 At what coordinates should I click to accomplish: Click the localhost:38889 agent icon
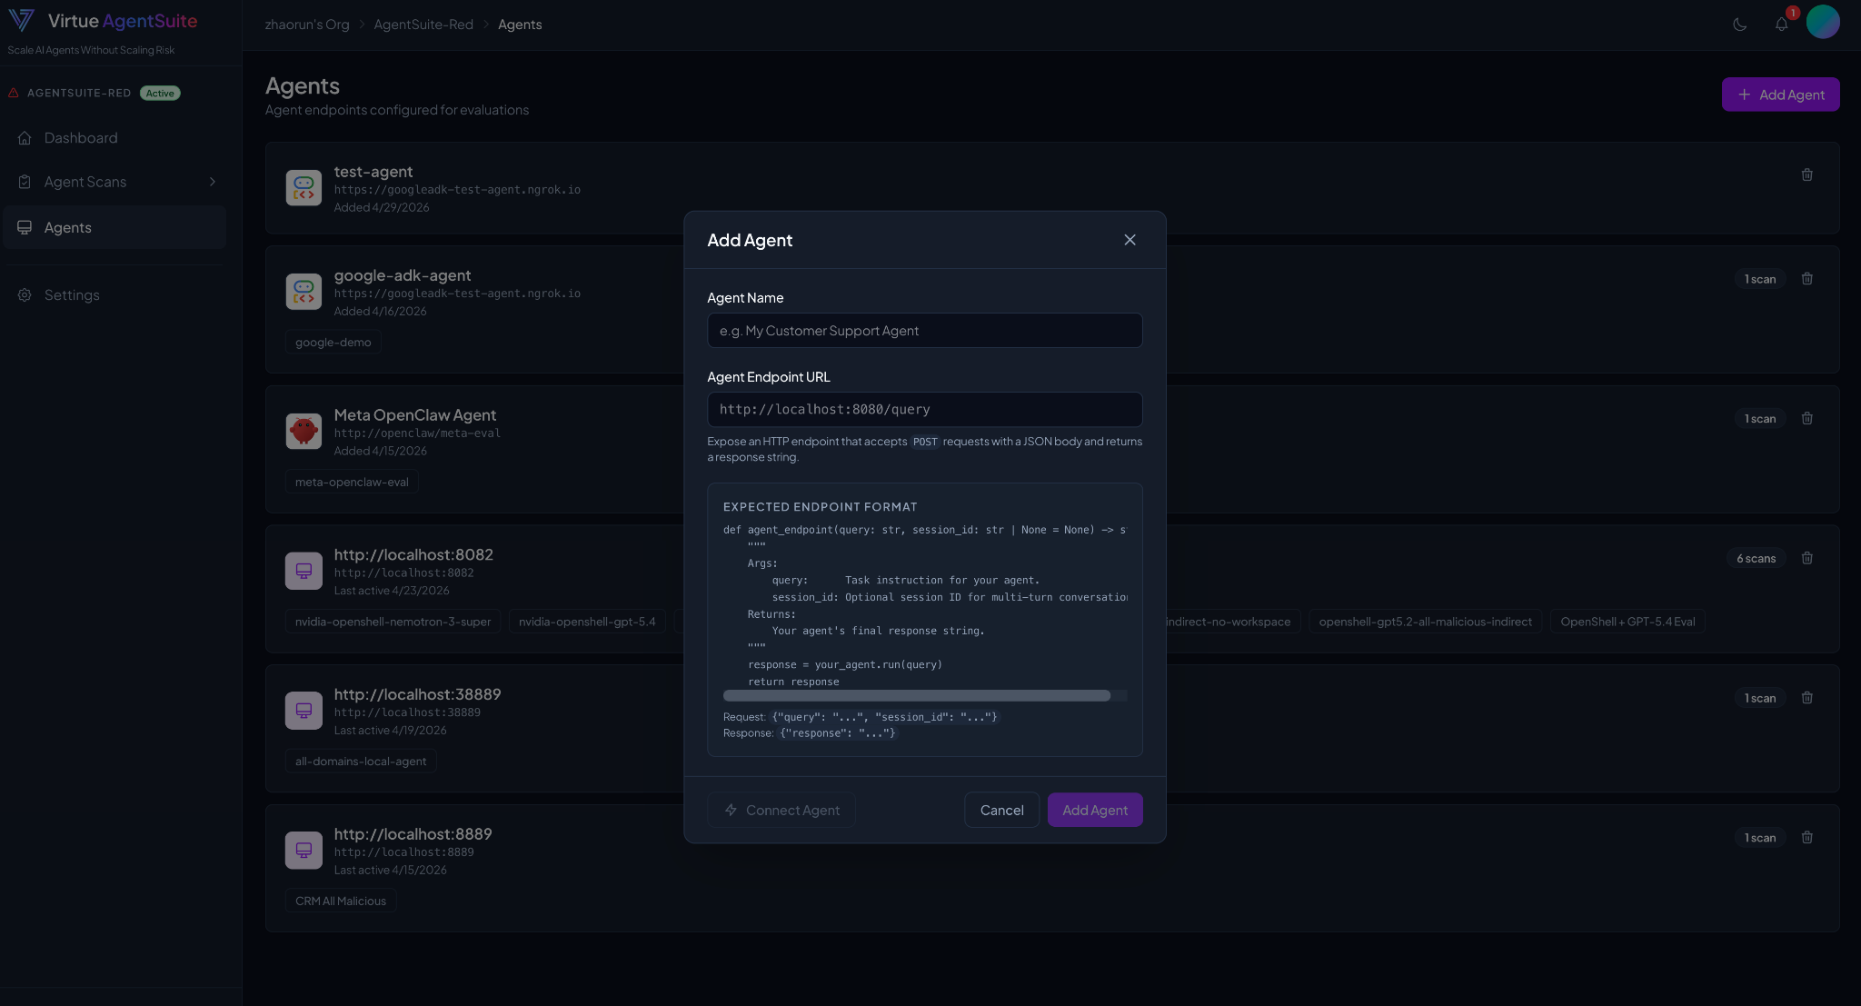[304, 711]
